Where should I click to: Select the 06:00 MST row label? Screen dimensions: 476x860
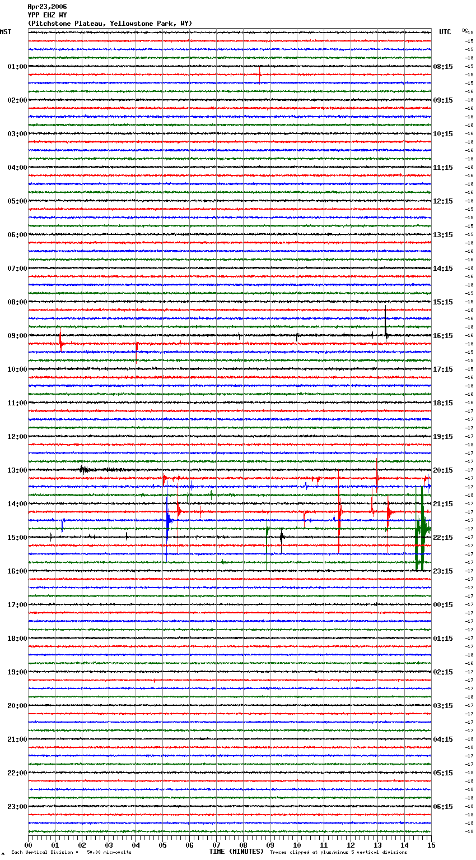(17, 235)
